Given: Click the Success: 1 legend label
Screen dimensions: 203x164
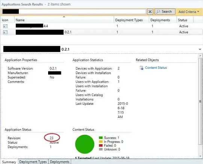Looking at the screenshot, I should click(112, 138).
